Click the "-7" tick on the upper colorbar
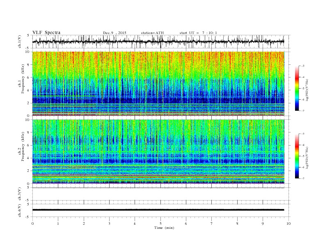325x251 pixels. click(303, 111)
